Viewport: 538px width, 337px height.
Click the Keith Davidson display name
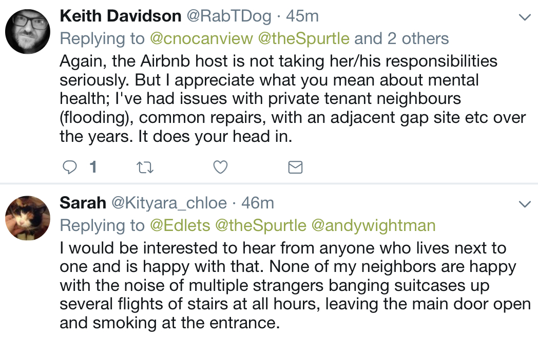[121, 16]
